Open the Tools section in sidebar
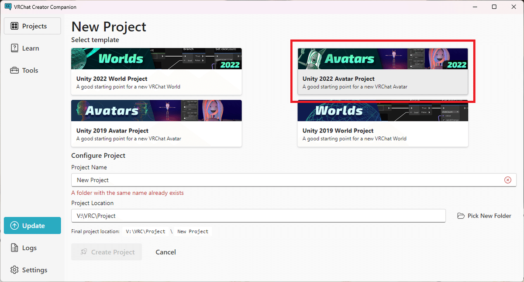524x282 pixels. click(32, 70)
